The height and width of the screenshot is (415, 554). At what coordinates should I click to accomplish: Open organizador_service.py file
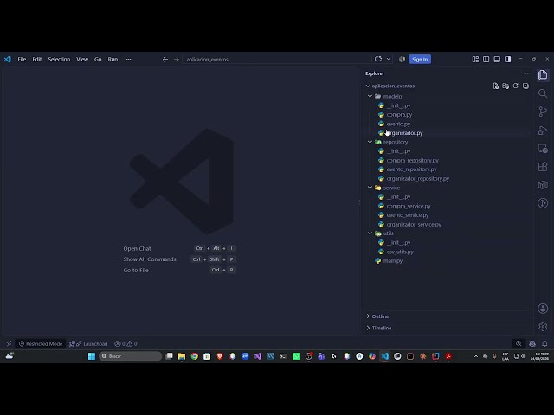(x=414, y=224)
